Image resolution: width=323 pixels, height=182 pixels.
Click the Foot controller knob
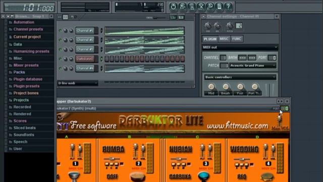(x=240, y=86)
